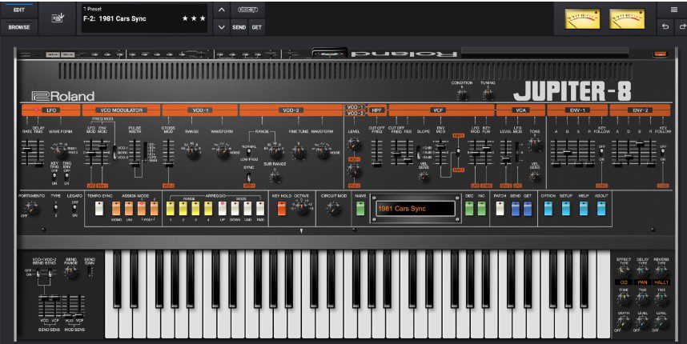Select arpeggio mode DOWN button

[235, 208]
